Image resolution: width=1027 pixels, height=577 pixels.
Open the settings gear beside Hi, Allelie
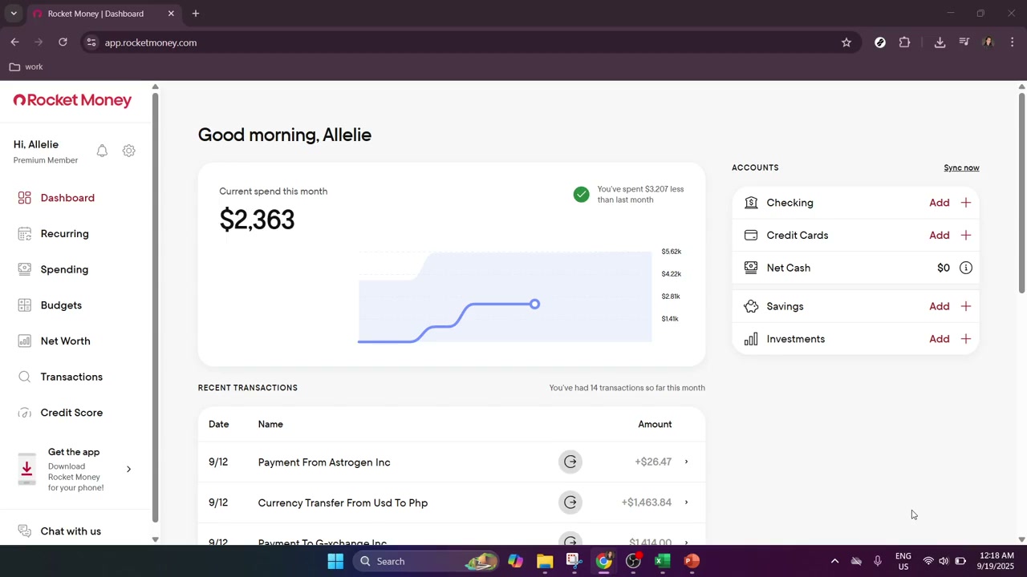pos(128,151)
